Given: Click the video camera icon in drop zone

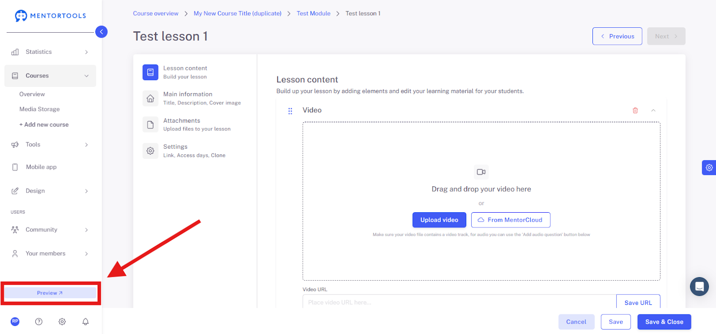Looking at the screenshot, I should tap(482, 172).
